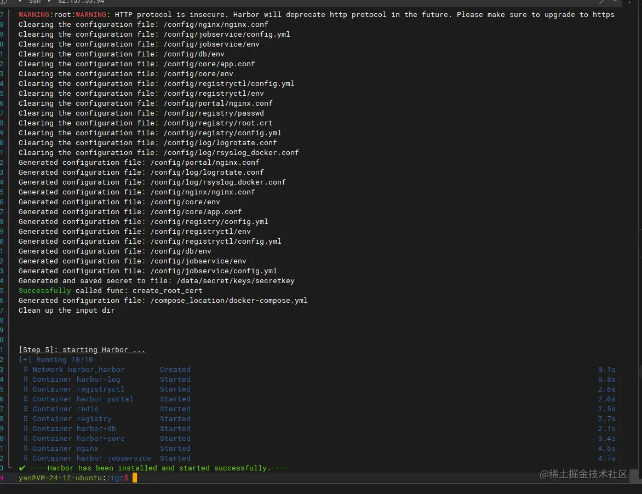Viewport: 642px width, 494px height.
Task: Click the 'Generated' /config/registryctl/config.yml line
Action: 150,241
